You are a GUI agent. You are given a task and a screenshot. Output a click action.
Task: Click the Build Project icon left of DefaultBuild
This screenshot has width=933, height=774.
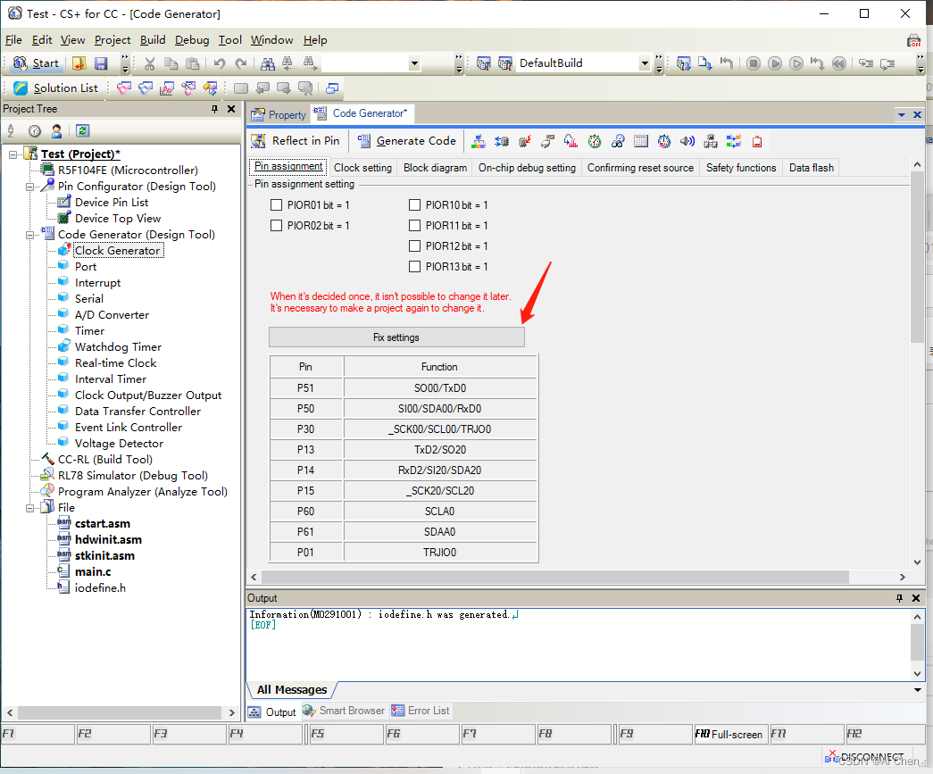484,63
